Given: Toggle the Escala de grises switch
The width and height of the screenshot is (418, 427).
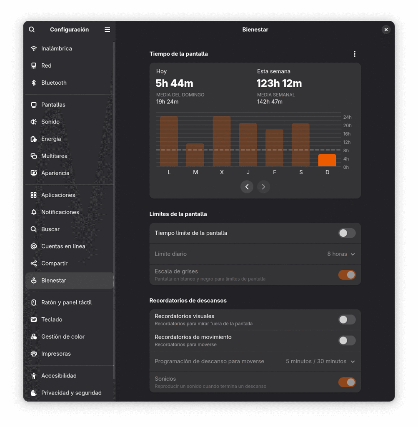Looking at the screenshot, I should [347, 275].
